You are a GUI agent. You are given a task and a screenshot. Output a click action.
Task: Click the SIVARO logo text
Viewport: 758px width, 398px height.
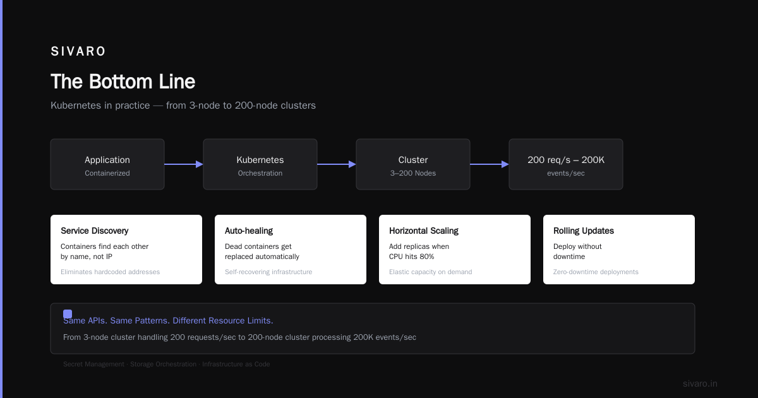click(x=78, y=52)
